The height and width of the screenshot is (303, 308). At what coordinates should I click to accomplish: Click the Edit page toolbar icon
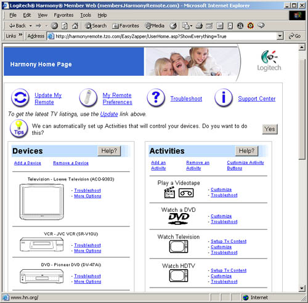click(x=209, y=26)
